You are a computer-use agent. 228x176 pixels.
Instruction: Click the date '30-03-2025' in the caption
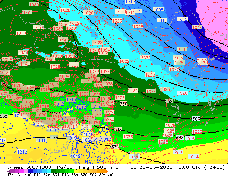(156, 167)
